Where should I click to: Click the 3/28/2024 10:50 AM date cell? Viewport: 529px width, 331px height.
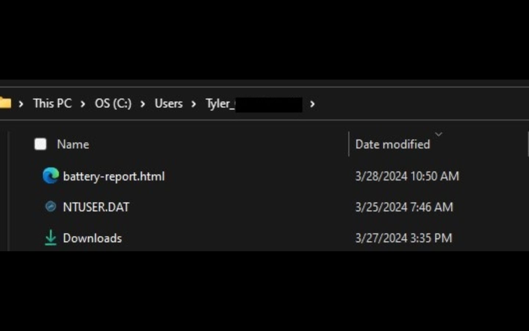tap(407, 176)
